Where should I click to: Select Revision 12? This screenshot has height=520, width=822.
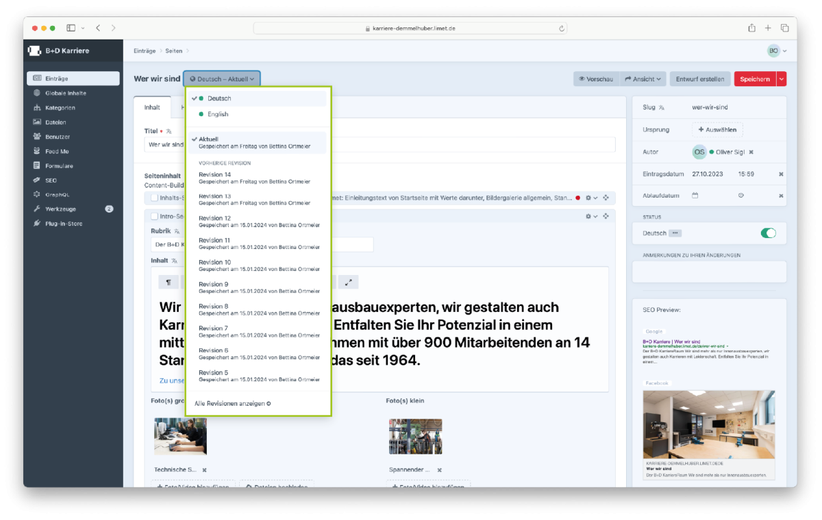tap(258, 222)
